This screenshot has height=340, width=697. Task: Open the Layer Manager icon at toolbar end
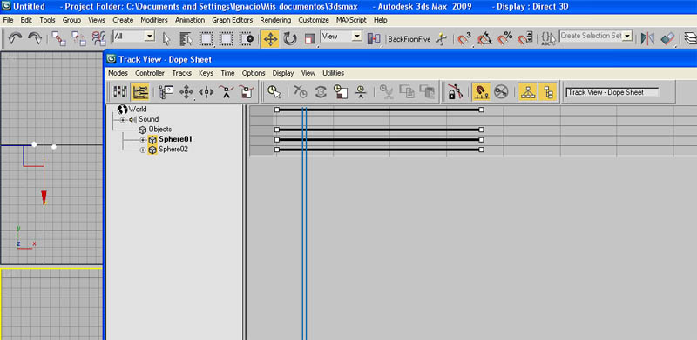[690, 39]
